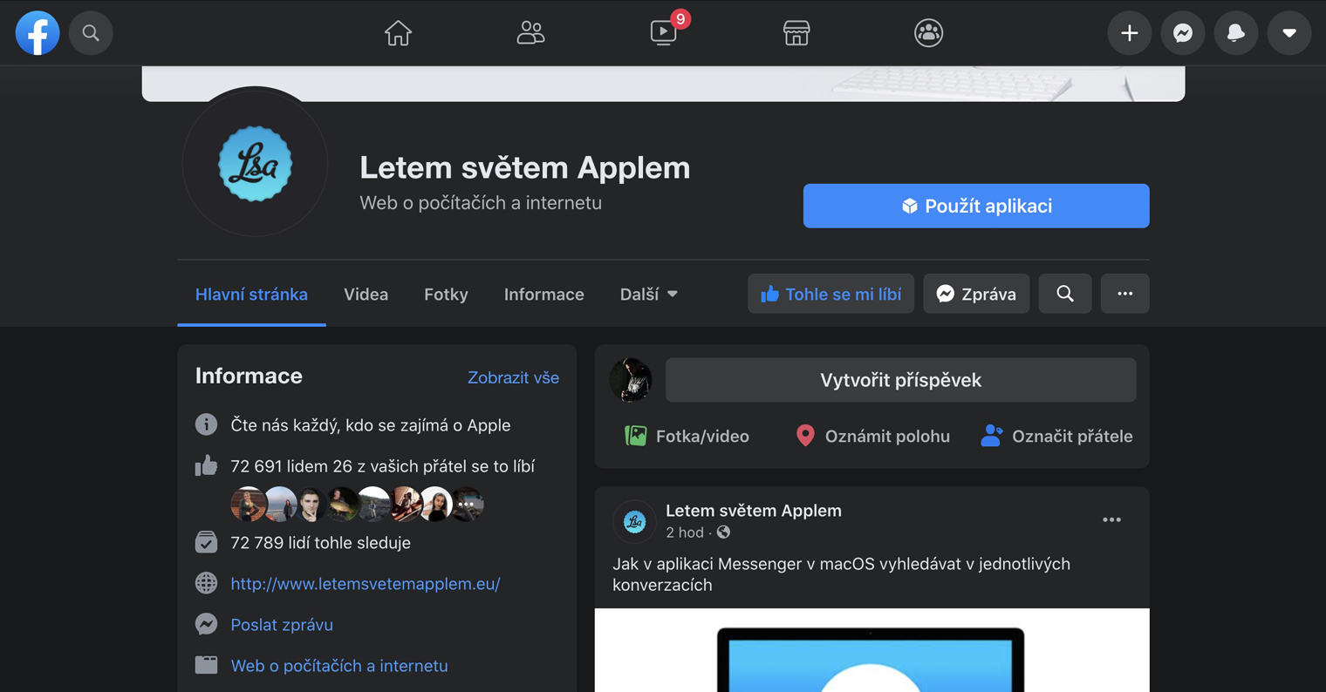
Task: Click the followers checkmark icon
Action: click(x=206, y=542)
